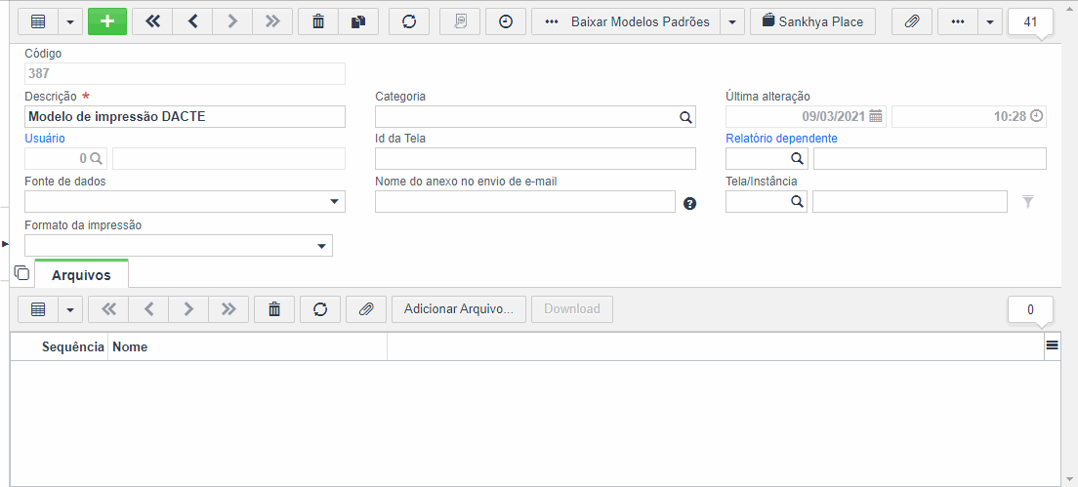Click the help question mark icon
This screenshot has height=487, width=1078.
[x=690, y=203]
